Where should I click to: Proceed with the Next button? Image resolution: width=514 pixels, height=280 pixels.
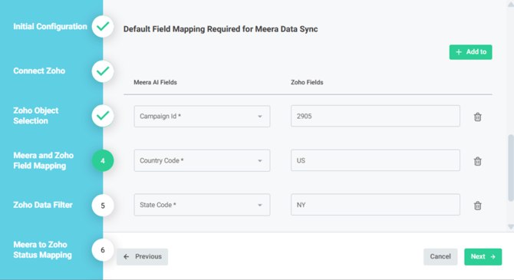[483, 257]
